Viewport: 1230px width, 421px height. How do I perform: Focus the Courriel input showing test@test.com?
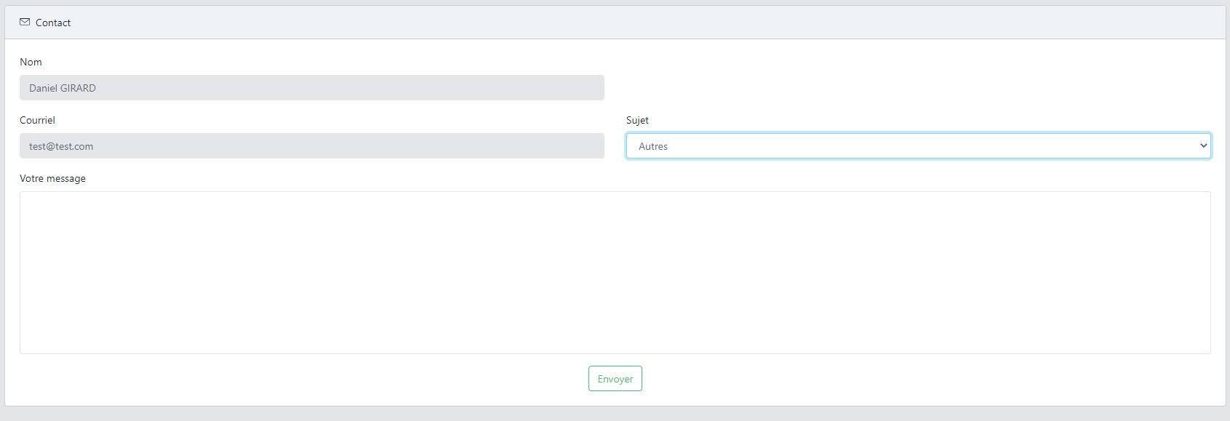click(x=312, y=146)
